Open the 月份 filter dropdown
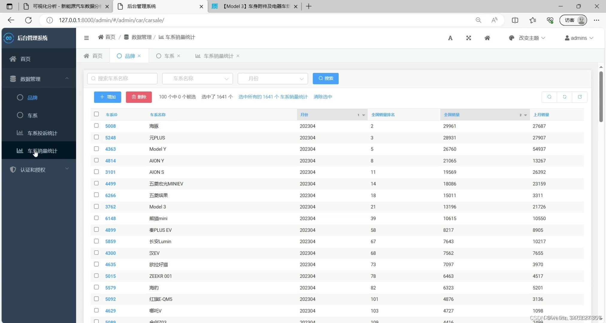Image resolution: width=606 pixels, height=323 pixels. [x=272, y=78]
